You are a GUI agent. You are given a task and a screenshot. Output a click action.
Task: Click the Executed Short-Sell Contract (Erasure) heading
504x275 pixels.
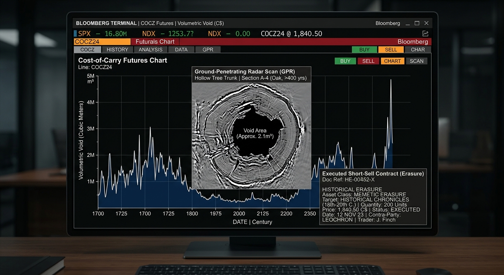click(373, 173)
